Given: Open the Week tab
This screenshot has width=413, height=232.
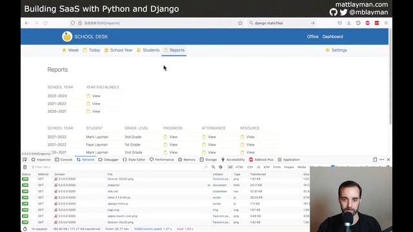Looking at the screenshot, I should coord(70,50).
